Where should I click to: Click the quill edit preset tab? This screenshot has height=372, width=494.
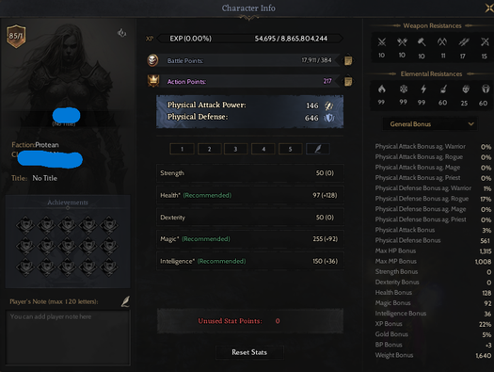318,149
